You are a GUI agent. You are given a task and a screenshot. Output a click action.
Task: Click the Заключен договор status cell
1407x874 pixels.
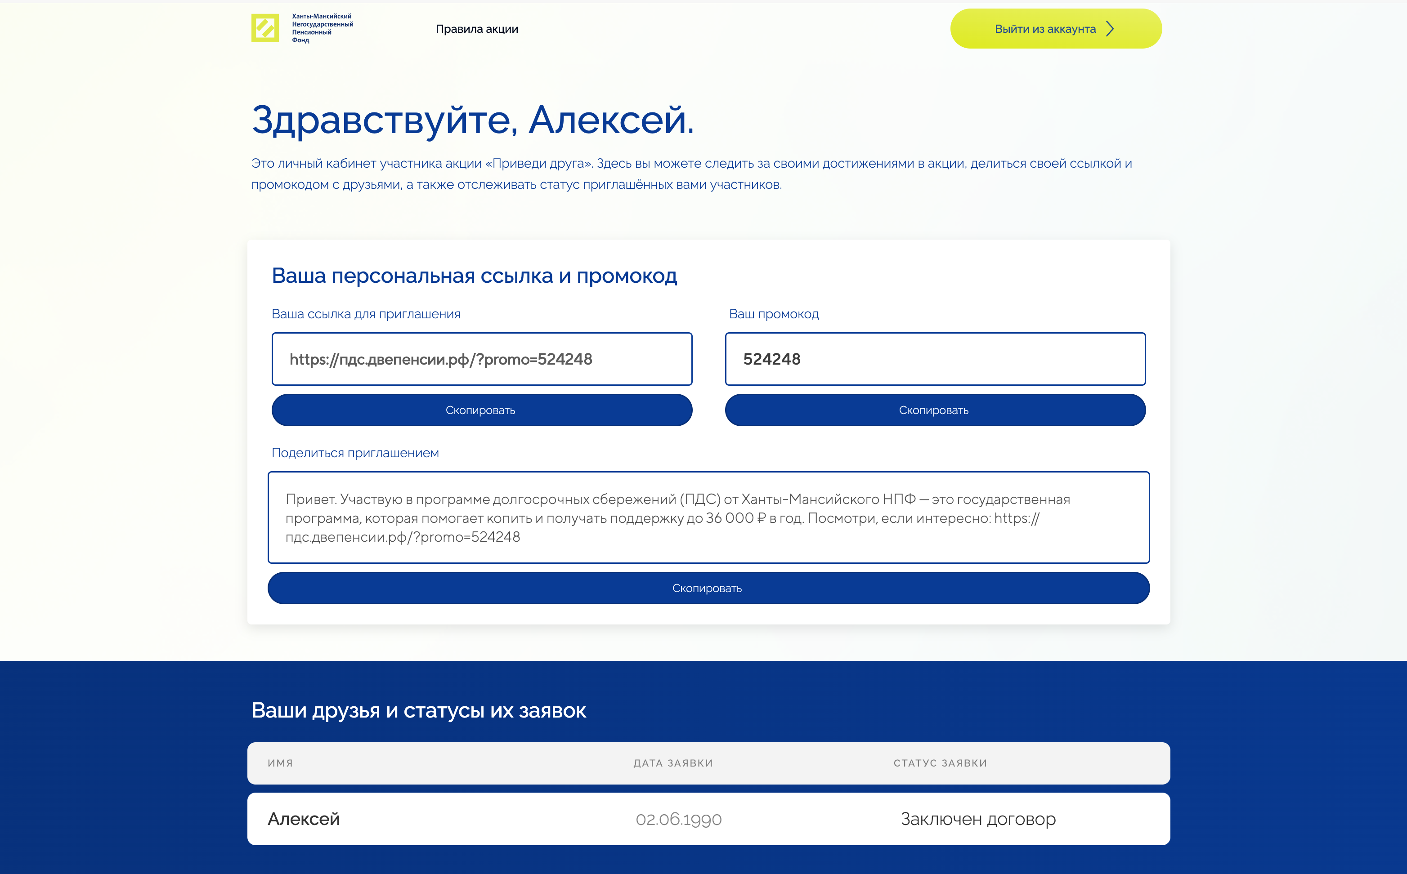(978, 819)
